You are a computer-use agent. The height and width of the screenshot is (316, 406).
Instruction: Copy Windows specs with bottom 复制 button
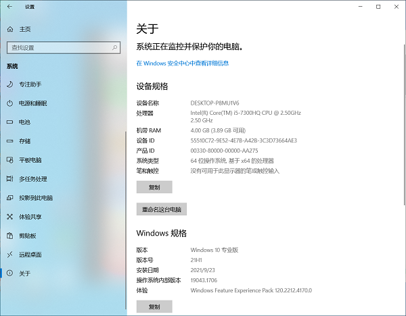click(154, 306)
